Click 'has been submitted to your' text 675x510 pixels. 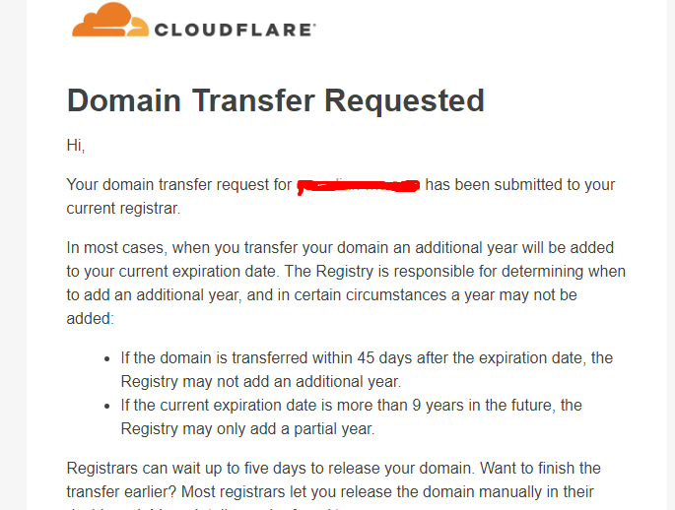[519, 184]
